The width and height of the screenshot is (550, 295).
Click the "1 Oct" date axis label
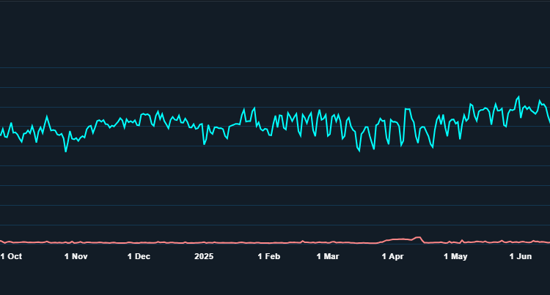click(12, 256)
